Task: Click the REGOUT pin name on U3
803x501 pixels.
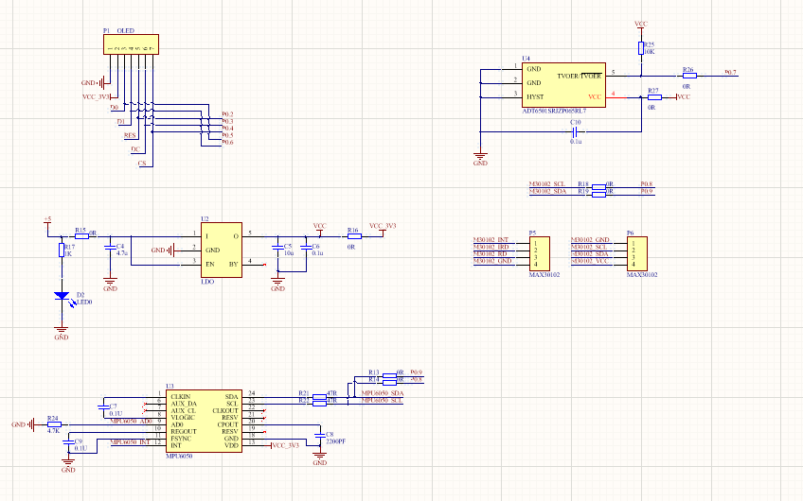Action: 184,431
